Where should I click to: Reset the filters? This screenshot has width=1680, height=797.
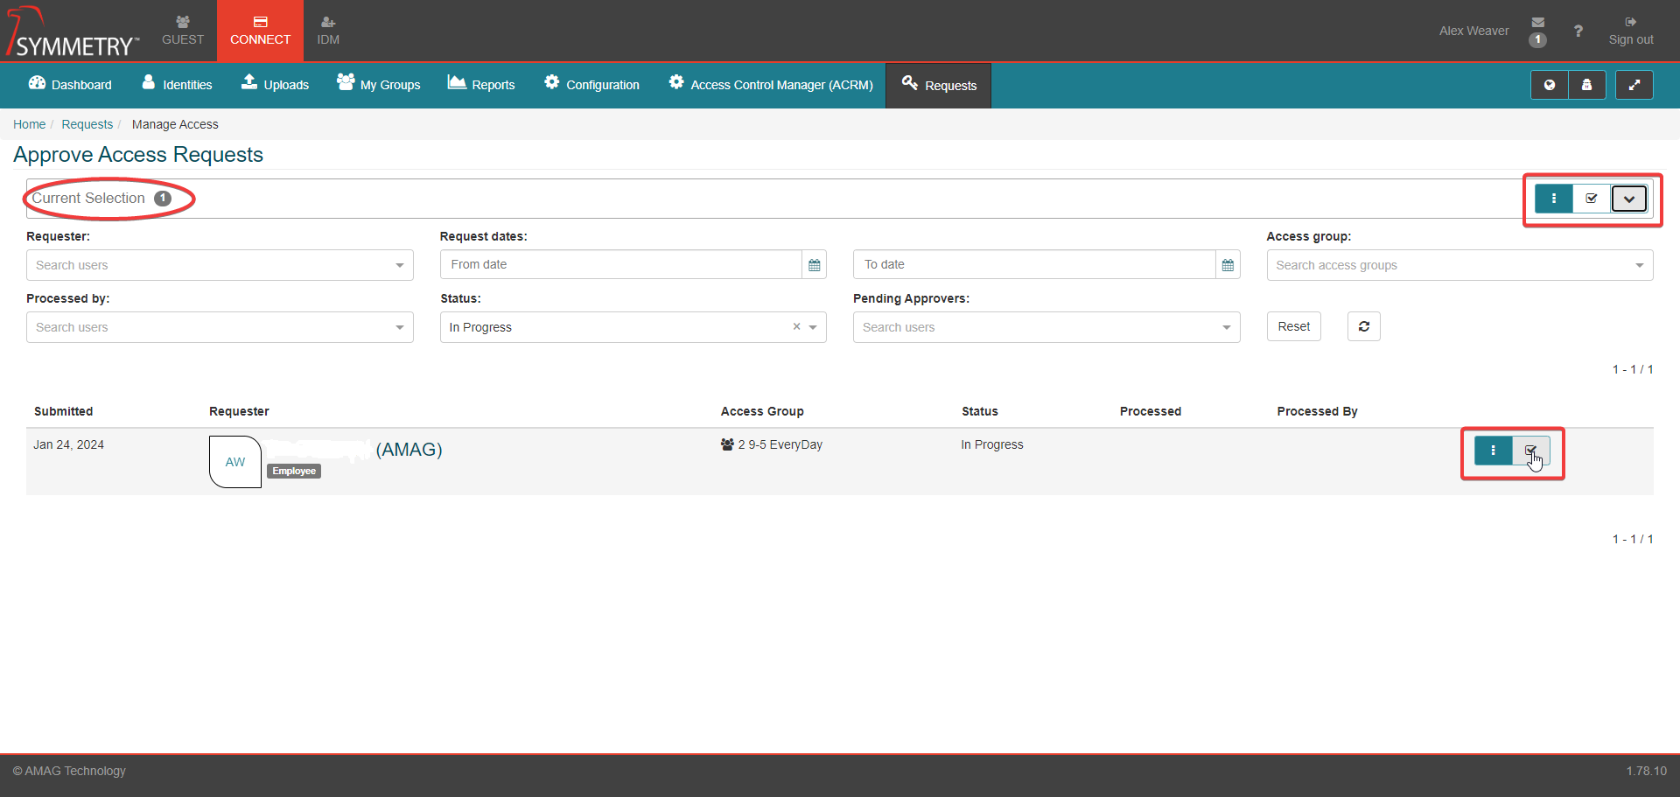click(x=1293, y=326)
